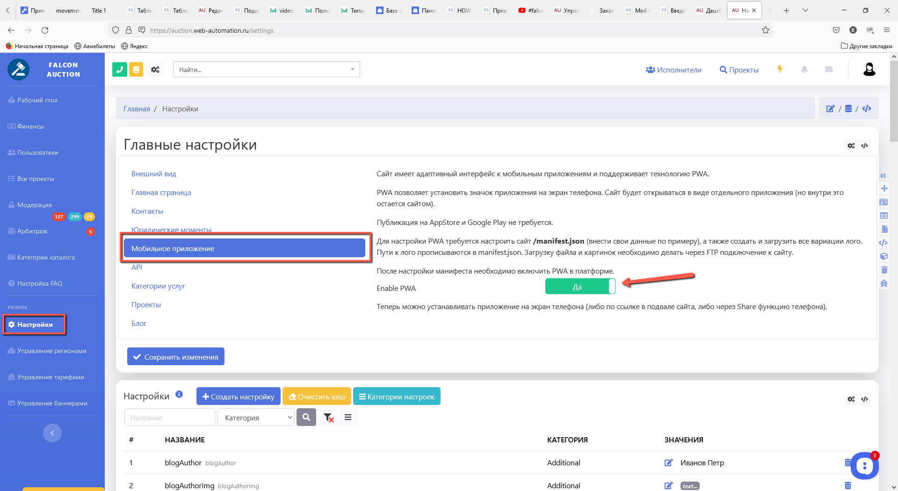
Task: Open the notifications bell icon
Action: [804, 69]
